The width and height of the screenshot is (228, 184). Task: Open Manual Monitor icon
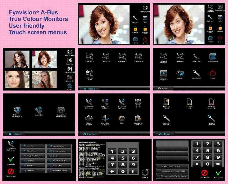(164, 56)
